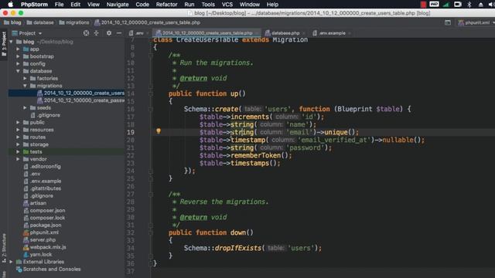Click the 'dropIfExists' call on line 34
Viewport: 495px width, 278px height.
[237, 248]
